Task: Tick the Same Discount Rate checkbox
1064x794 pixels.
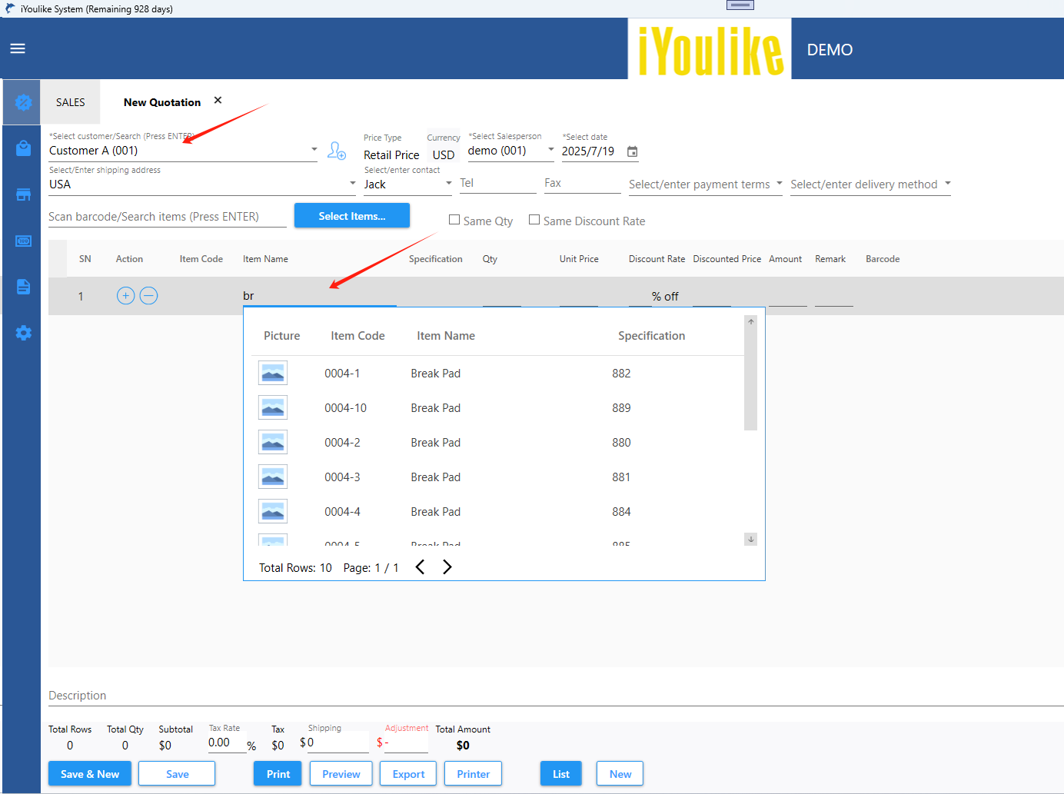Action: coord(534,221)
